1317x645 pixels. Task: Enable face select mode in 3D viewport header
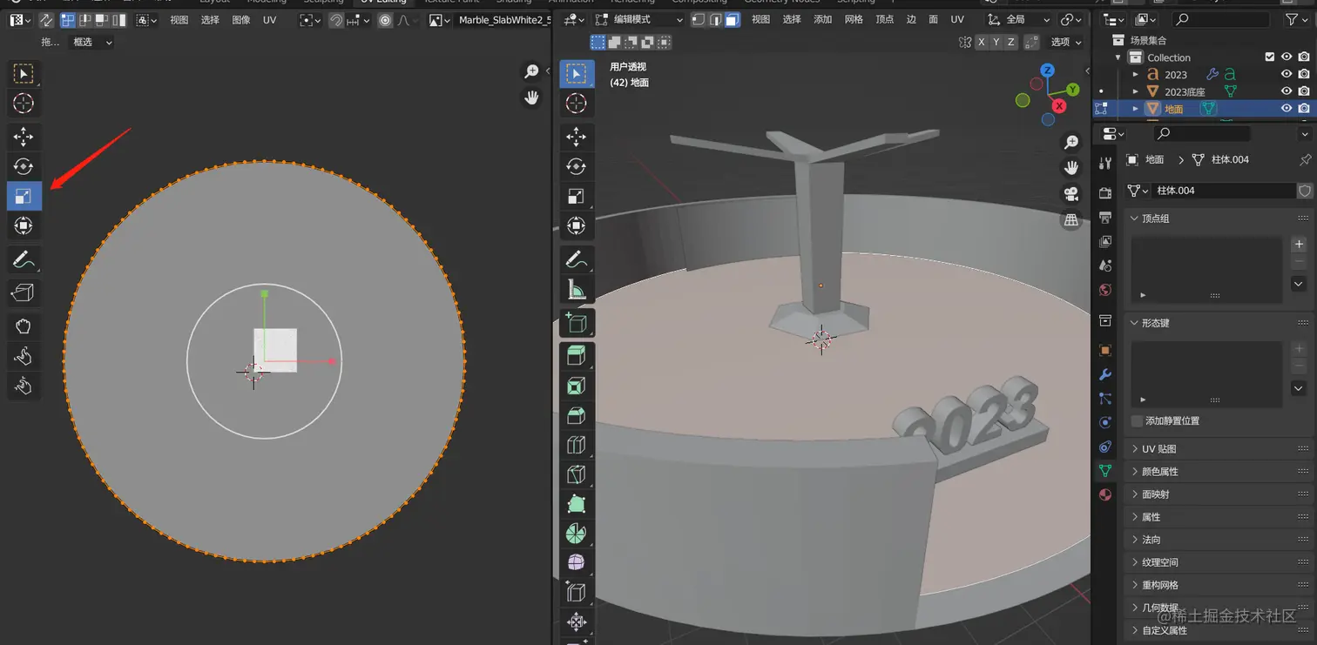pyautogui.click(x=732, y=19)
